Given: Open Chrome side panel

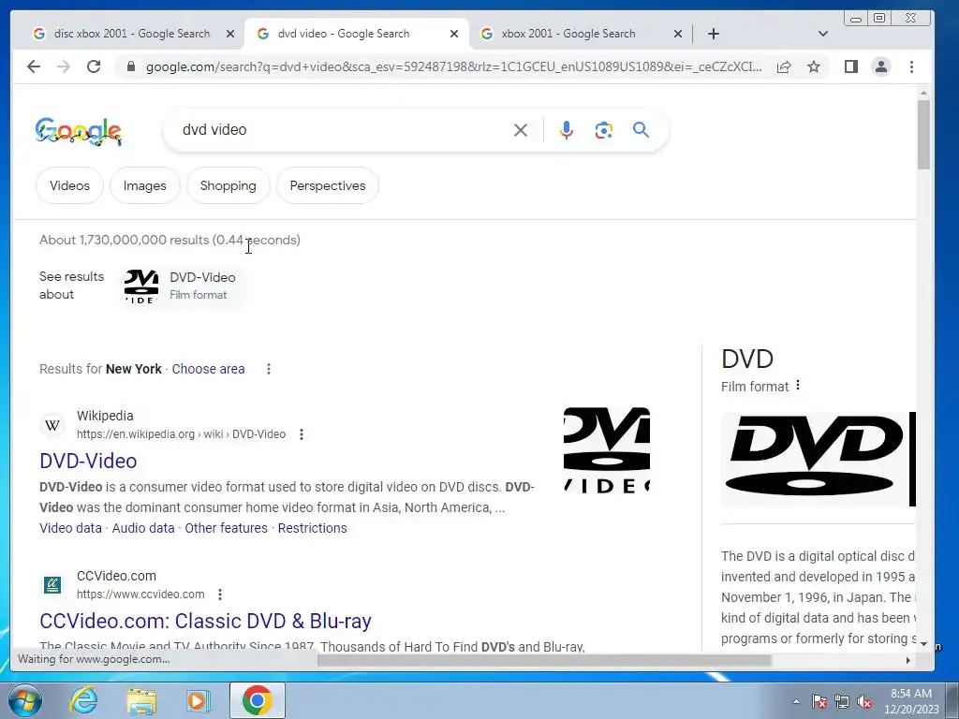Looking at the screenshot, I should [850, 66].
